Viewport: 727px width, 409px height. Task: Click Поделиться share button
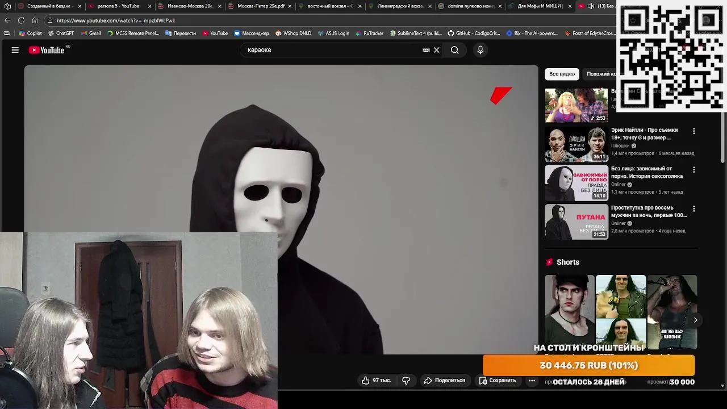click(x=445, y=381)
